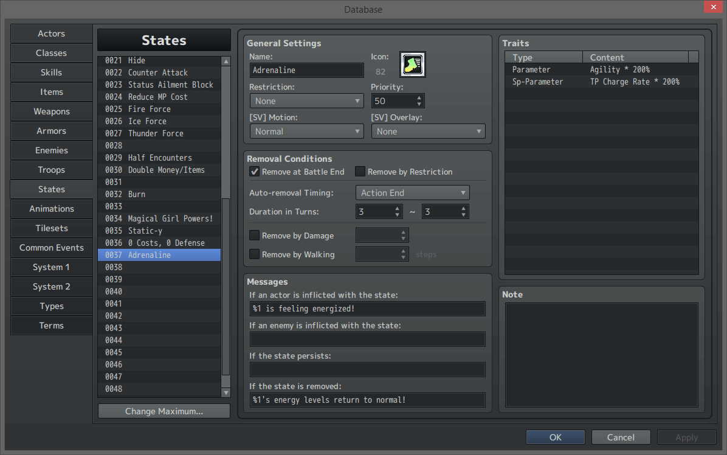Open the Terms tab
This screenshot has height=455, width=727.
tap(52, 325)
